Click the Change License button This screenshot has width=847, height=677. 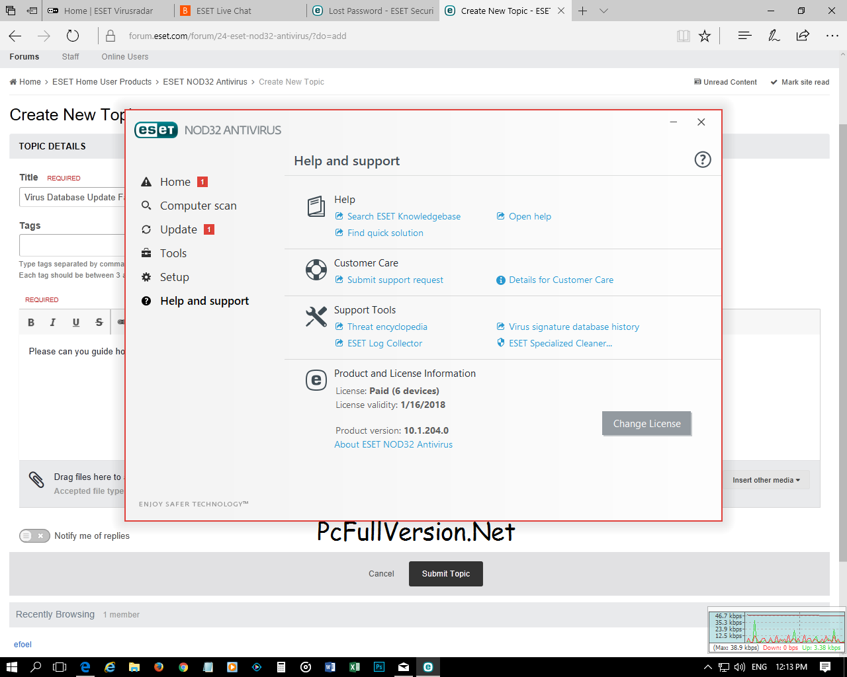click(646, 424)
